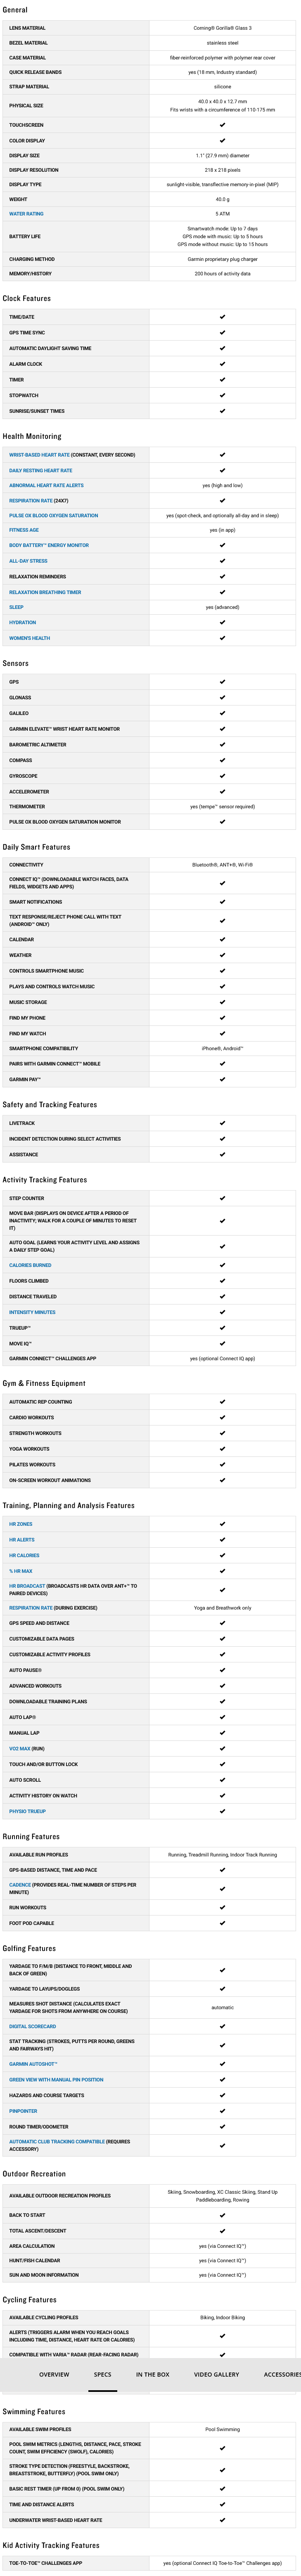Click the All-Day Stress link

(x=28, y=561)
